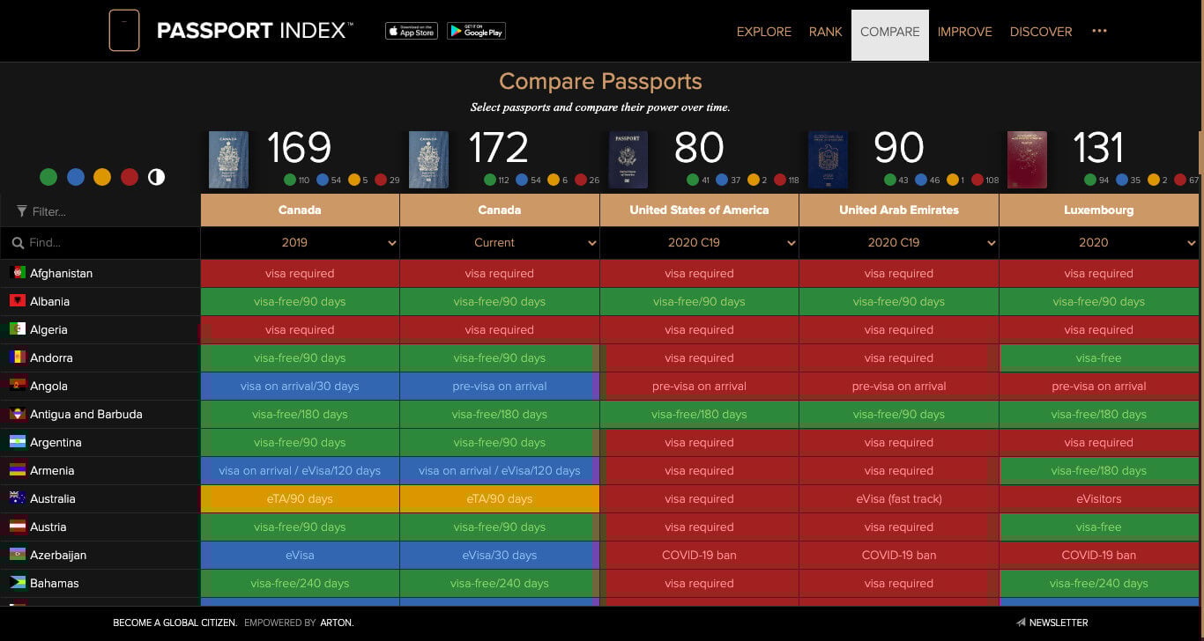1204x641 pixels.
Task: Open the Current dropdown under Canada
Action: pyautogui.click(x=499, y=243)
